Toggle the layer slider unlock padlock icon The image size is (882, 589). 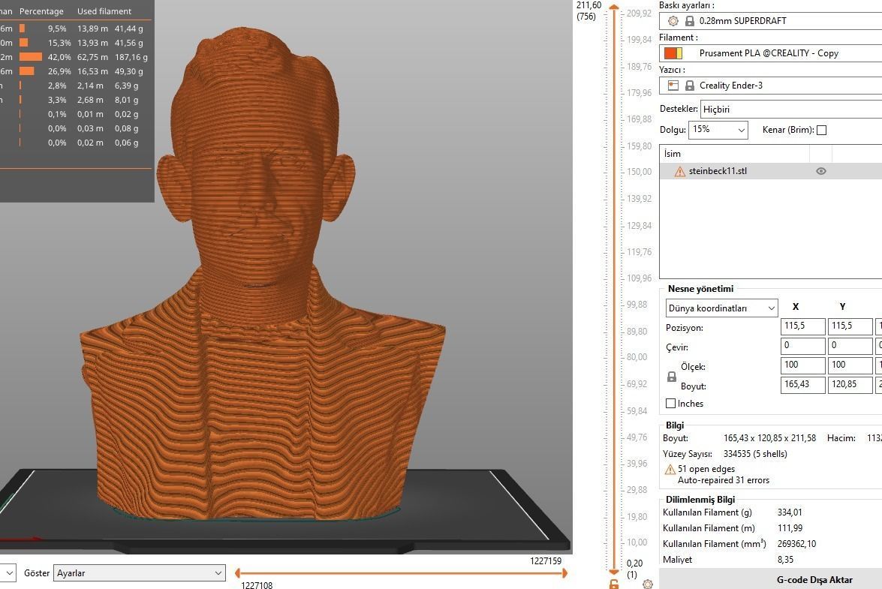614,584
